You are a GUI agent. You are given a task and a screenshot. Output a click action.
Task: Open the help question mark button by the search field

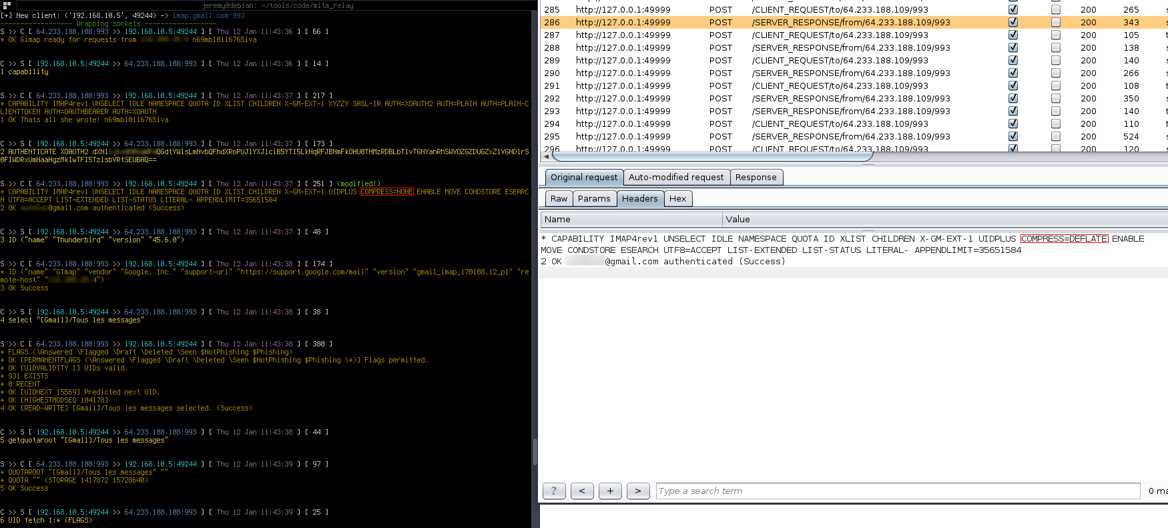[554, 491]
